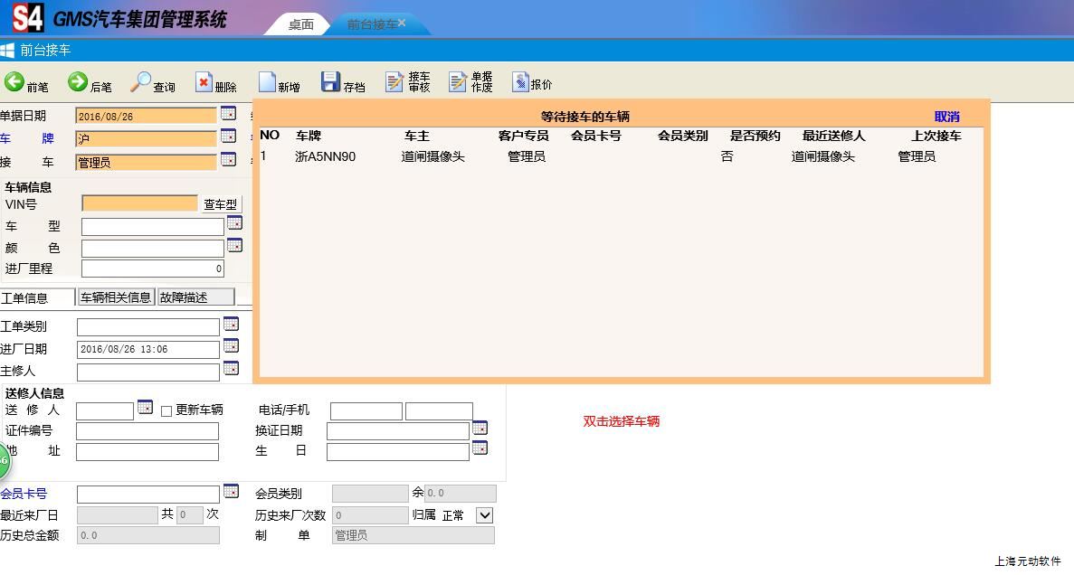The image size is (1074, 575).
Task: Toggle the 更新车辆 checkbox
Action: 166,411
